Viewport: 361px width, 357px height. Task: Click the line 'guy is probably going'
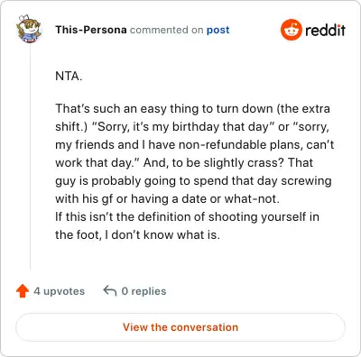[x=193, y=180]
